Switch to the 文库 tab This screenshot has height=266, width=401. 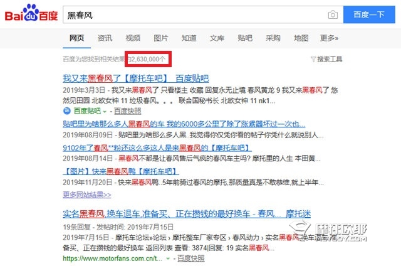click(217, 38)
